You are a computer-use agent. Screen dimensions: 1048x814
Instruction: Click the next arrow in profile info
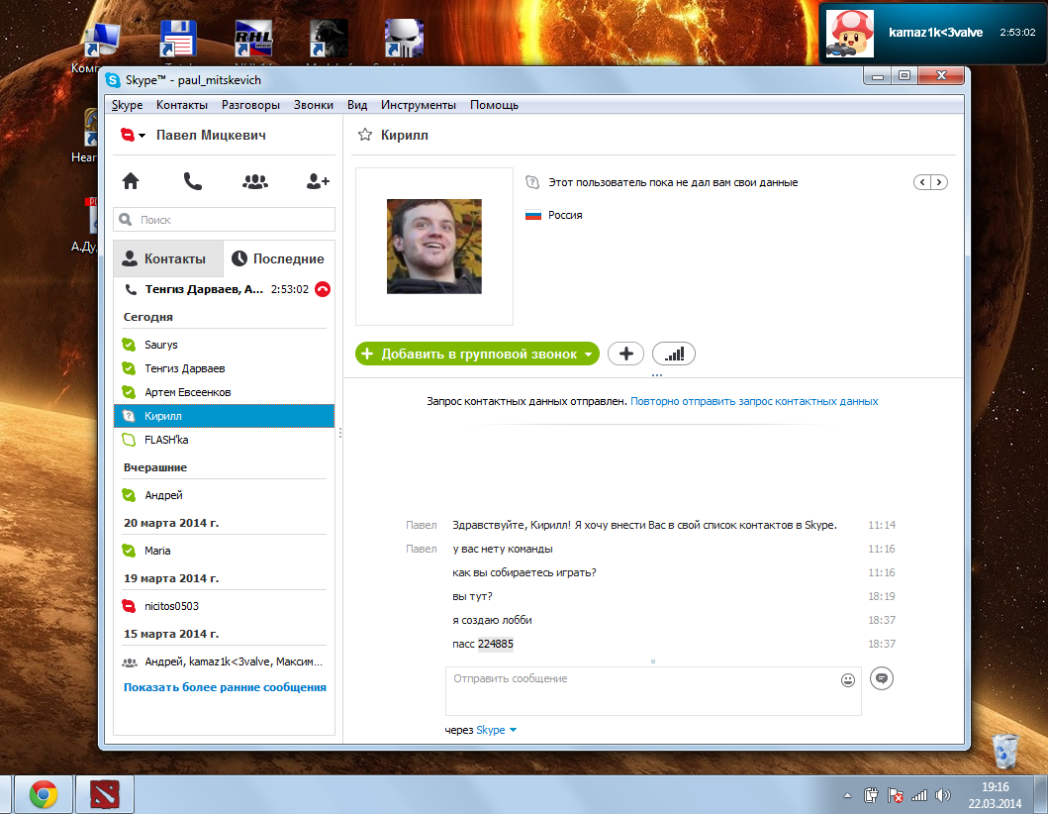point(939,182)
